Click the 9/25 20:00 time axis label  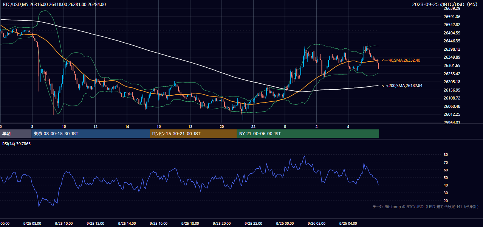pos(222,224)
